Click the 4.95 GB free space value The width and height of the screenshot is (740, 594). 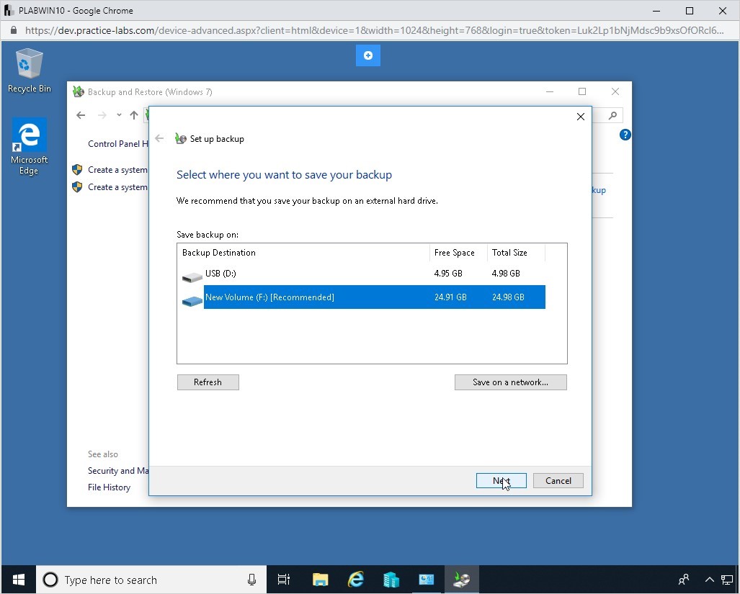pos(448,274)
